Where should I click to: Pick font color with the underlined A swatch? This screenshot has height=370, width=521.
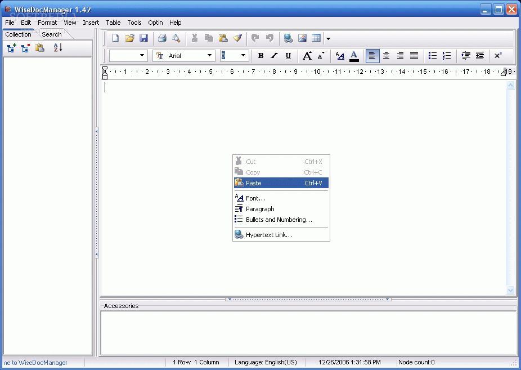coord(354,56)
